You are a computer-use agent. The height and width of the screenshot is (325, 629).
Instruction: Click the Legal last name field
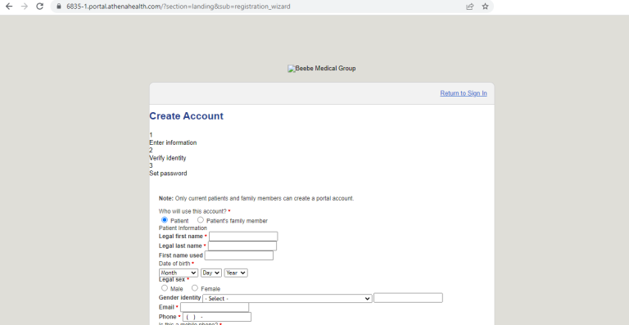242,246
